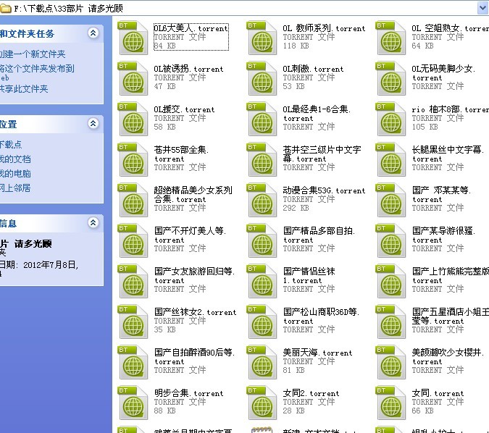Select the OL刺激.torrent file icon
489x433 pixels.
click(262, 78)
